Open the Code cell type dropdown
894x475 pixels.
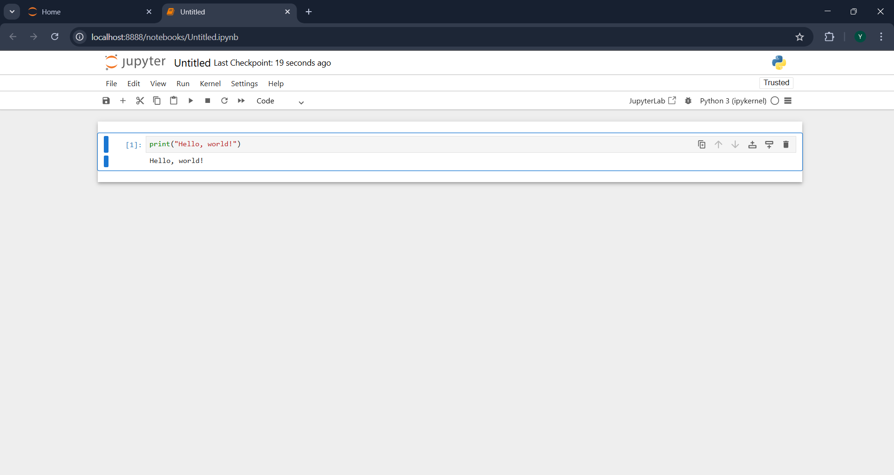coord(280,101)
